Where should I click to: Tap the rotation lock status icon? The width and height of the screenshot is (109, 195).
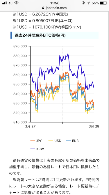tap(83, 3)
